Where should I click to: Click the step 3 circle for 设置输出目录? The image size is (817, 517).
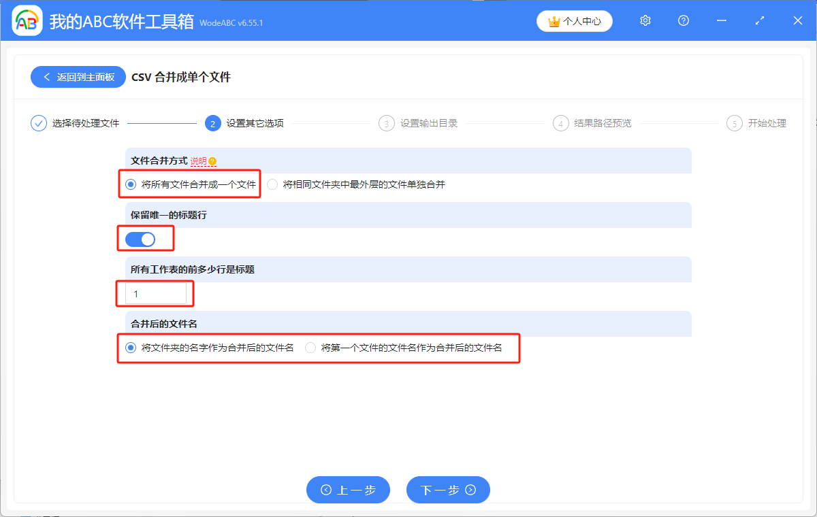[386, 123]
